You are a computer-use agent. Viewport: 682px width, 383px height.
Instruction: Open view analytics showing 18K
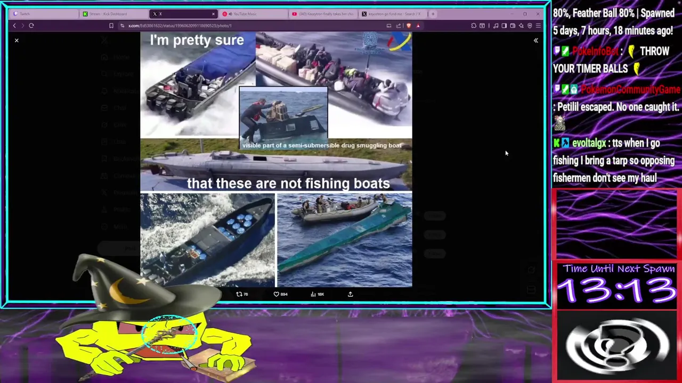tap(316, 294)
